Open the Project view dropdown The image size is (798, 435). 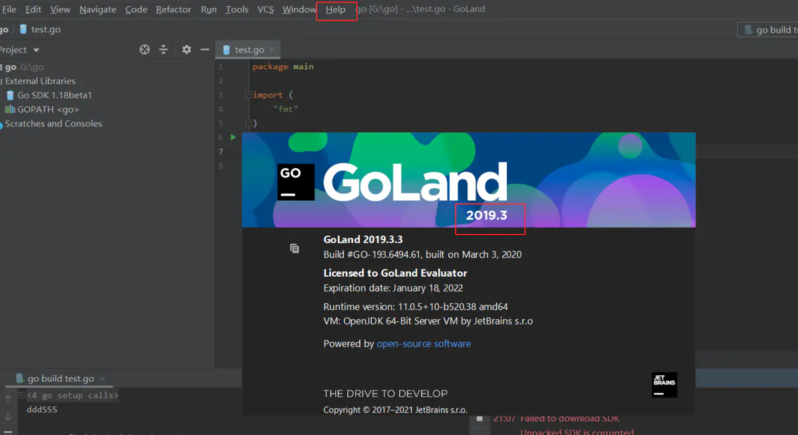(x=36, y=50)
